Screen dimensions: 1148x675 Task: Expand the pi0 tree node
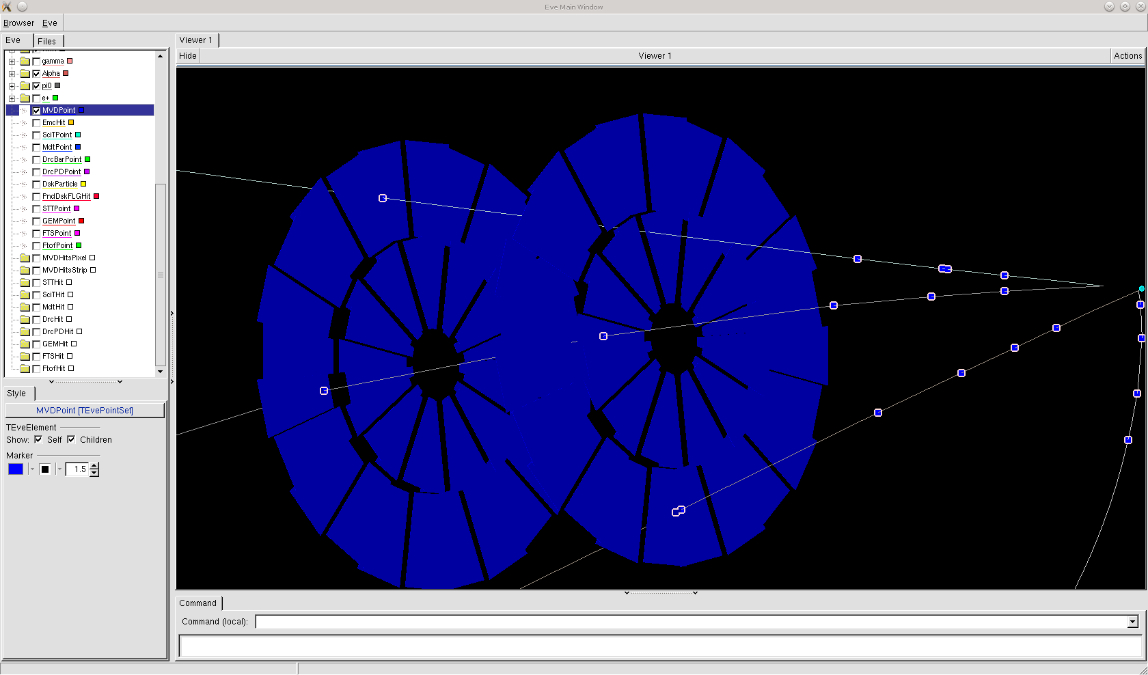coord(12,86)
